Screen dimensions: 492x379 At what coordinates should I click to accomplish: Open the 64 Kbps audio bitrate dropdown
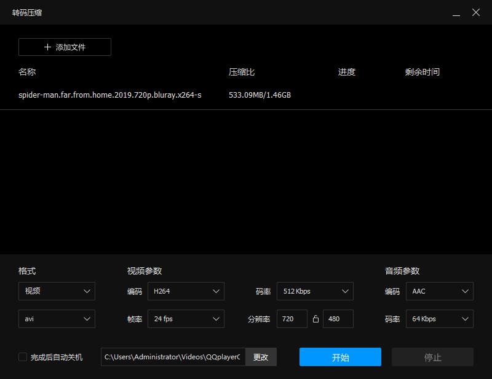(439, 319)
